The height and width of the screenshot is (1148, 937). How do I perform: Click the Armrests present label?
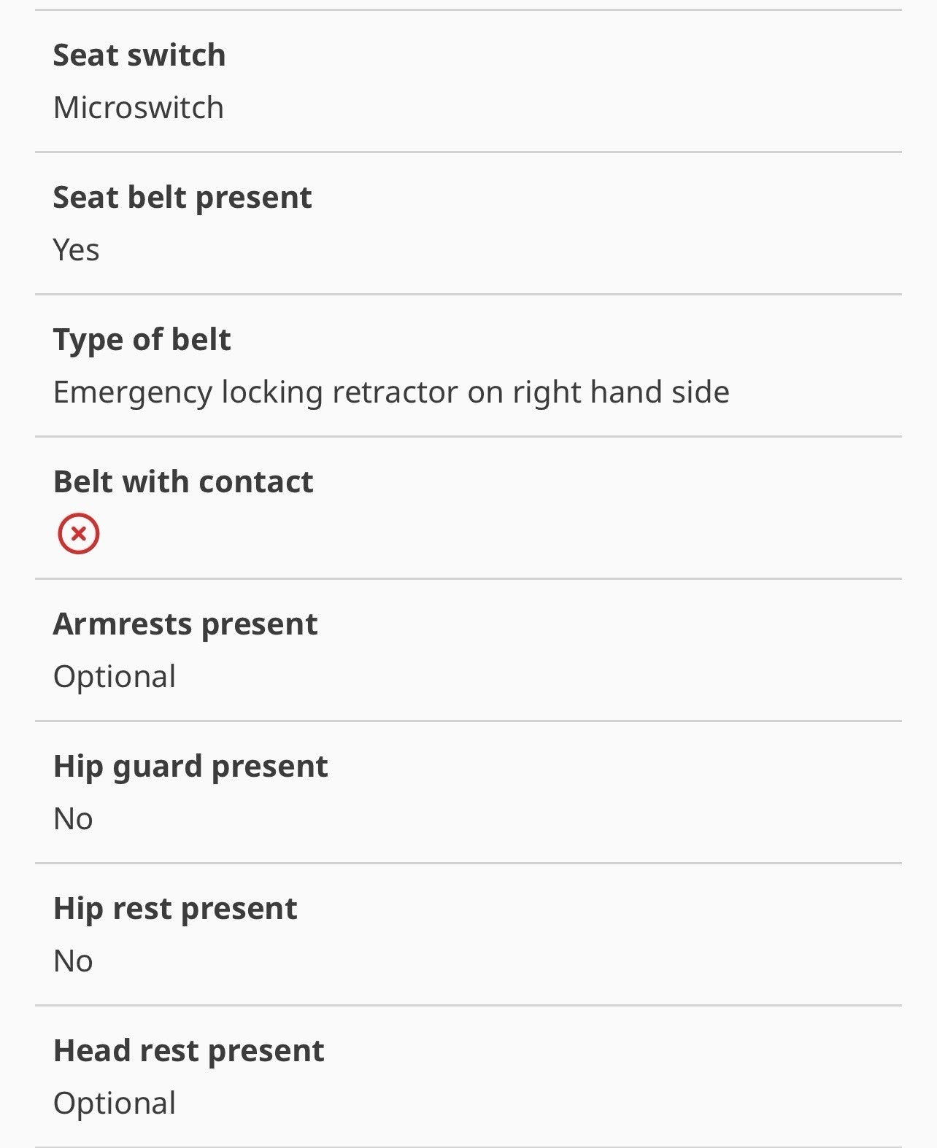click(x=185, y=624)
